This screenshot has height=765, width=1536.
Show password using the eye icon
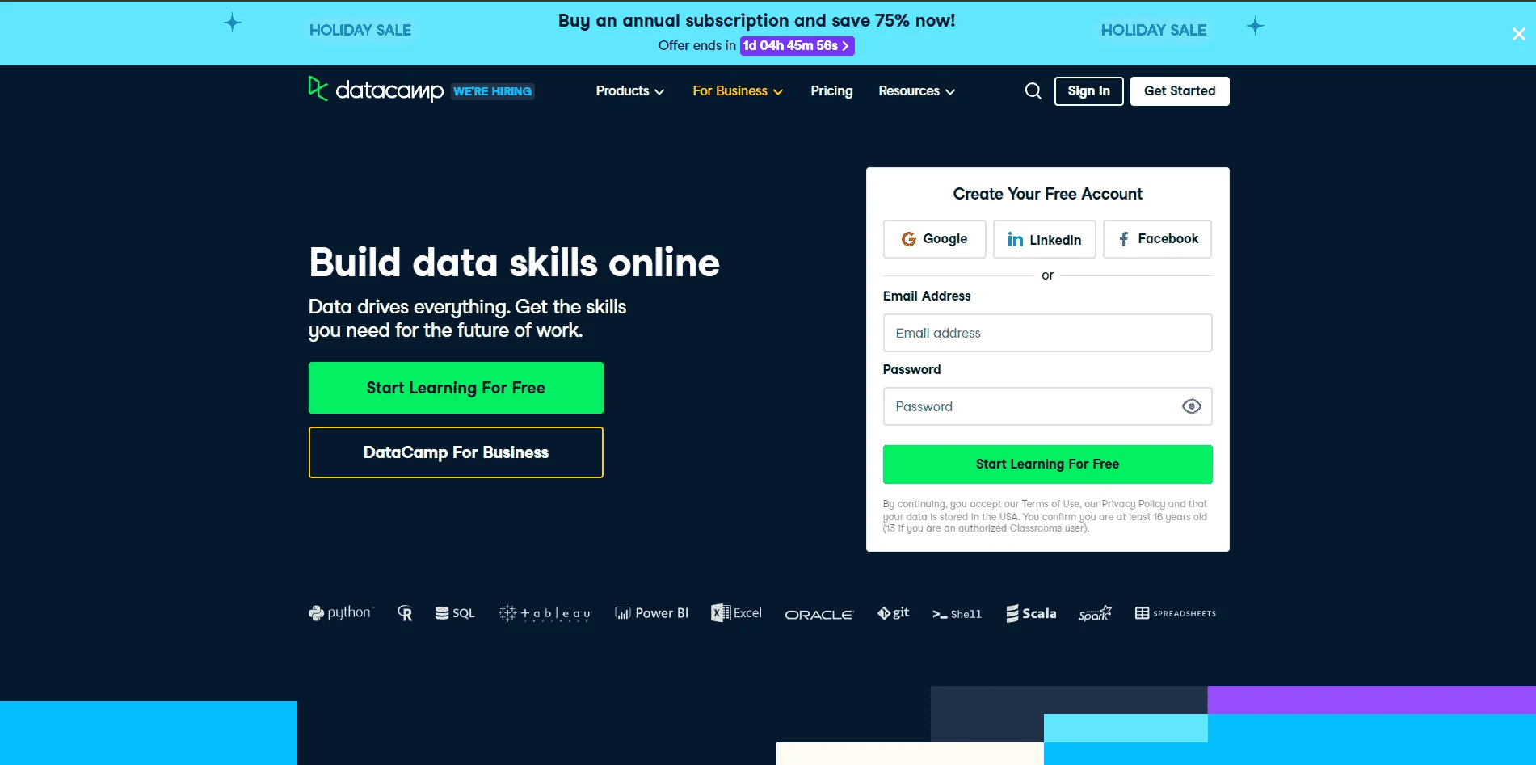point(1191,406)
